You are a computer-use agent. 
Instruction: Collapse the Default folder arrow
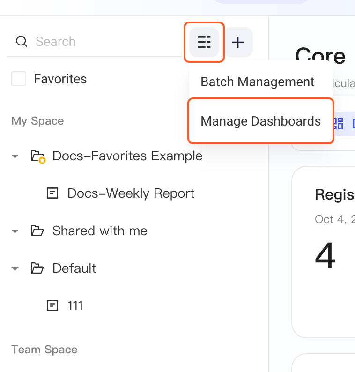15,268
